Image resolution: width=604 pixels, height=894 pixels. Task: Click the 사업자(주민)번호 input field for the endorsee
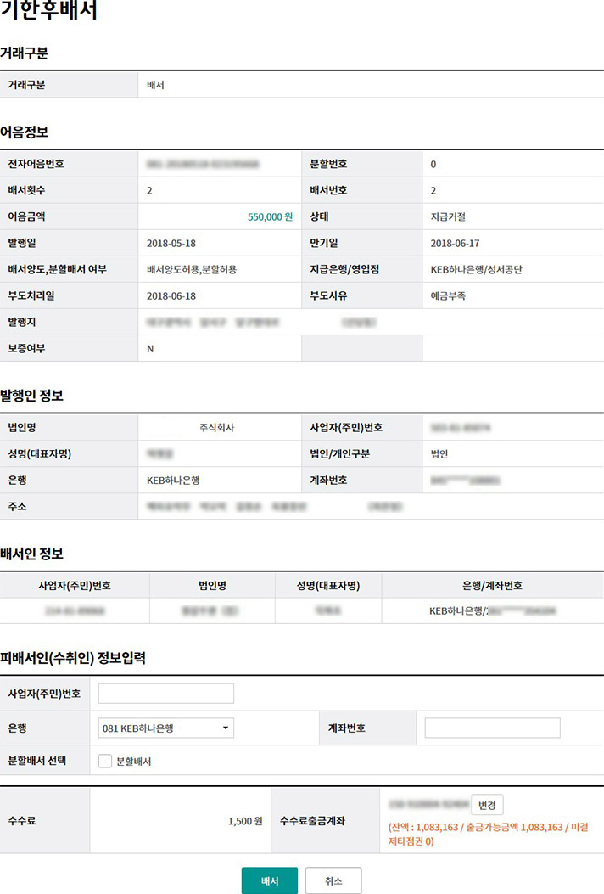point(165,694)
